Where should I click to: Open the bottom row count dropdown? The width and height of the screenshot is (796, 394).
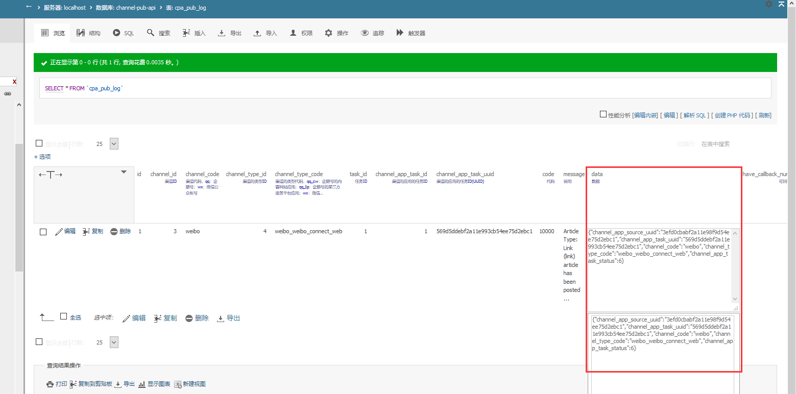114,342
